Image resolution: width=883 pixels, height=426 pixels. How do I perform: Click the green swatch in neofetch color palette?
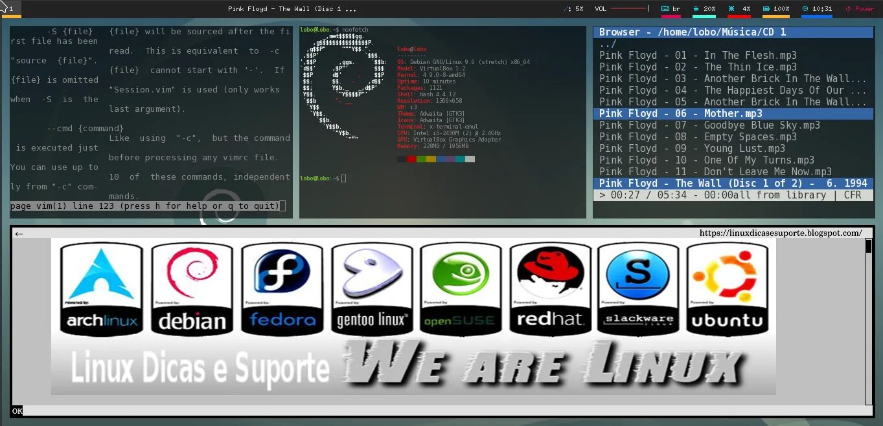(x=421, y=159)
